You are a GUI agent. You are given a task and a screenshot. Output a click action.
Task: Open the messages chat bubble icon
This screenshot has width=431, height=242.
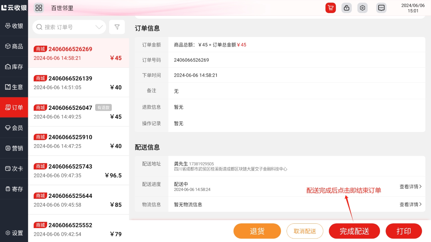[381, 8]
